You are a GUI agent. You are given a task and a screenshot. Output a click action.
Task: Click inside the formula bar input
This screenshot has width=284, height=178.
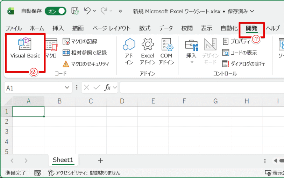pyautogui.click(x=199, y=88)
